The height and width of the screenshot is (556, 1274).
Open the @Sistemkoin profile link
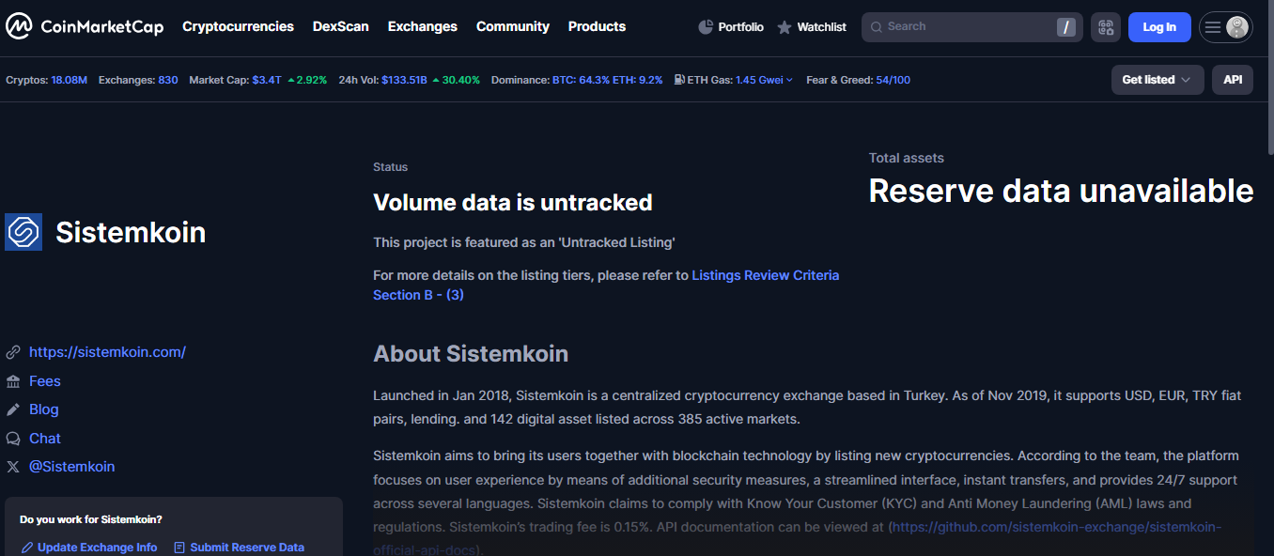tap(71, 467)
